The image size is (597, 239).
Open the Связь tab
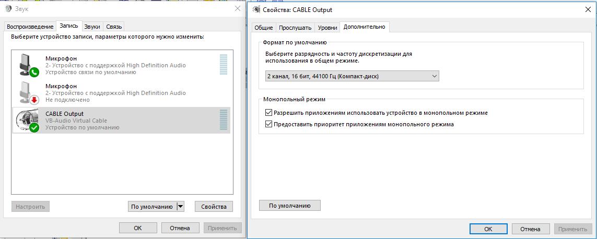coord(114,27)
